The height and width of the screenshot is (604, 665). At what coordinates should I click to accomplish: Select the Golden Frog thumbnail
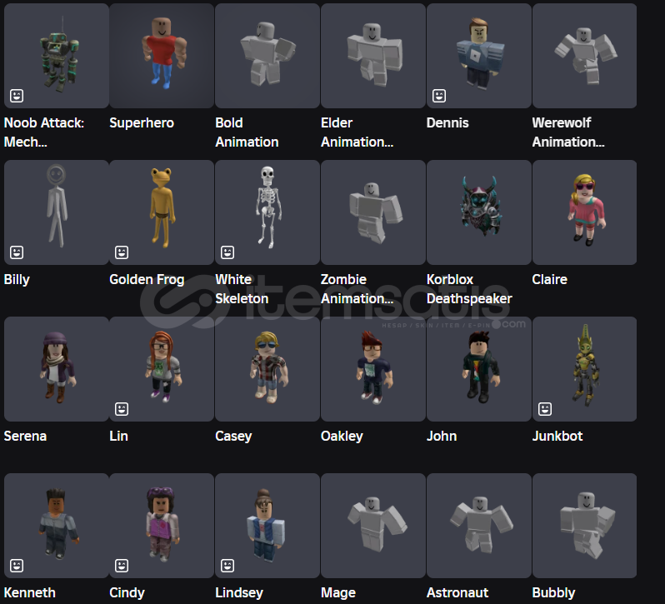pos(162,212)
